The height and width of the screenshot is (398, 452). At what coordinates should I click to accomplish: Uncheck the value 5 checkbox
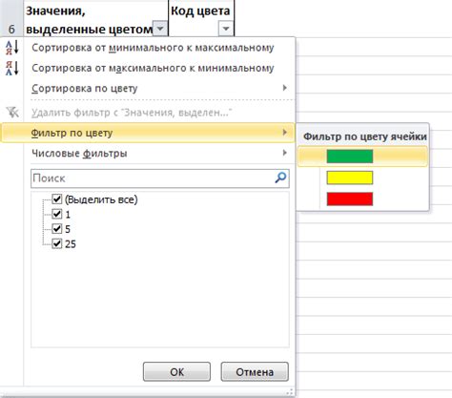point(57,229)
